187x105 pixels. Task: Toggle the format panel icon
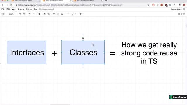pos(181,14)
